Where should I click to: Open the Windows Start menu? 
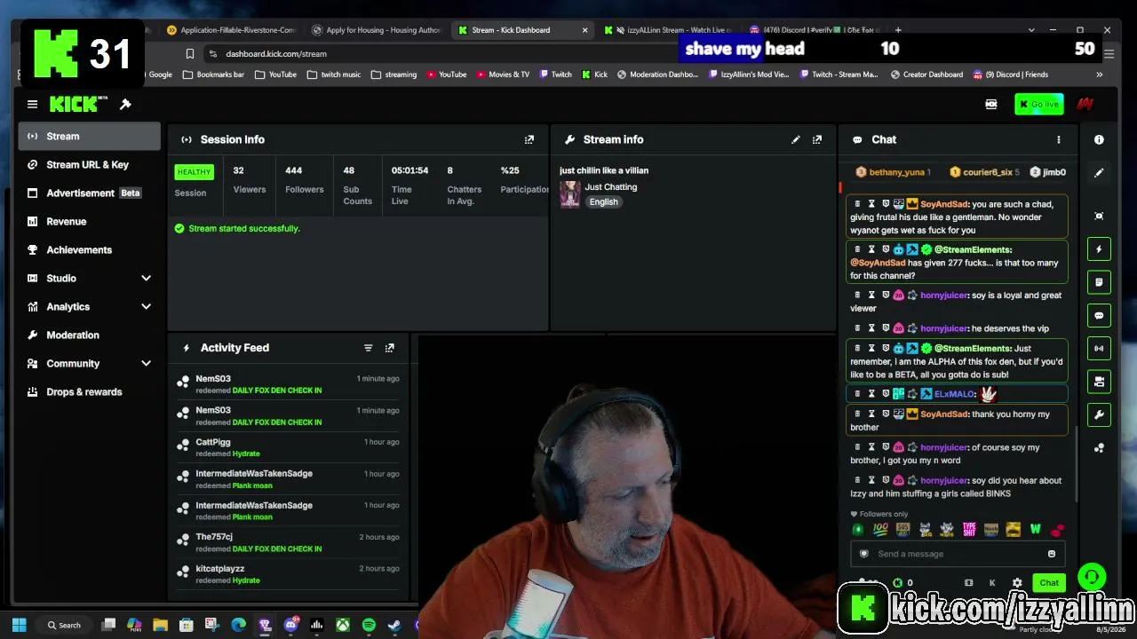click(x=20, y=626)
